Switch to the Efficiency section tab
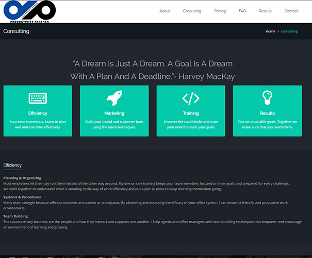 coord(12,165)
